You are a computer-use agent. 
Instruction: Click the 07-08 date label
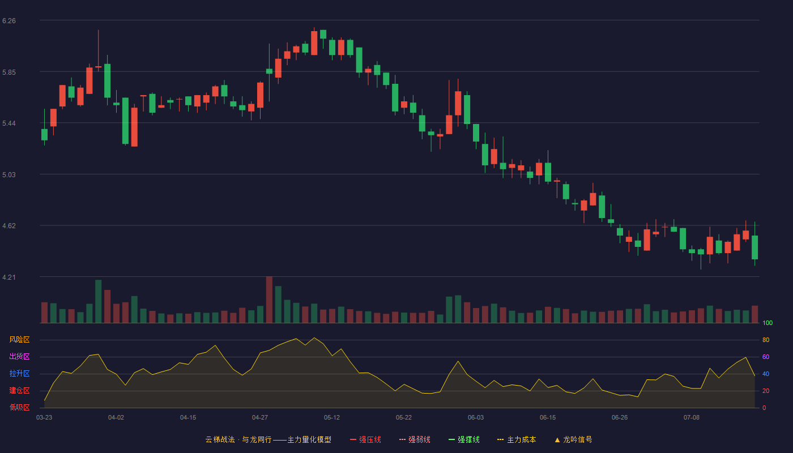tap(692, 417)
